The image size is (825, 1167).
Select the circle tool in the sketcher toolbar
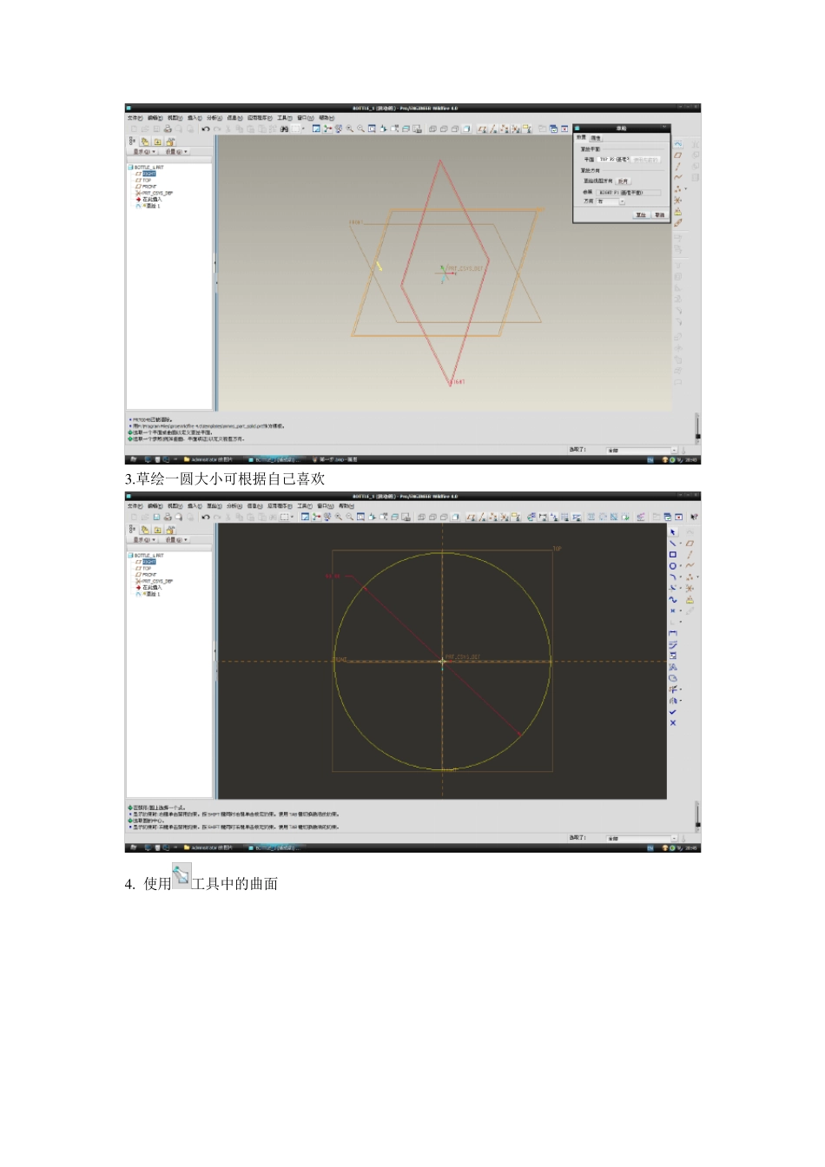pyautogui.click(x=672, y=565)
